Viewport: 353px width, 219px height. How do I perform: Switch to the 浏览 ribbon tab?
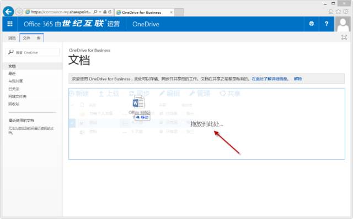coord(12,38)
